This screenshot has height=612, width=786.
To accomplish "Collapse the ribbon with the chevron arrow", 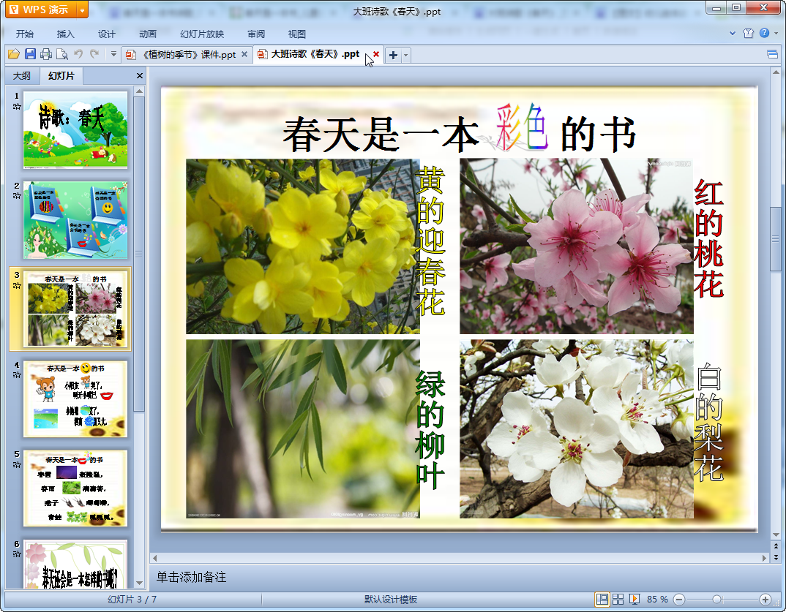I will point(733,34).
